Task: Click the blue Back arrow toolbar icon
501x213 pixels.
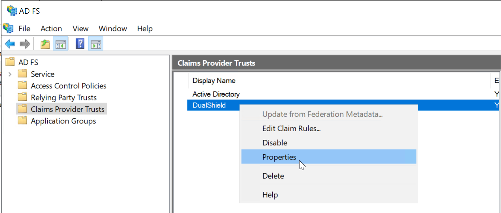Action: tap(10, 44)
